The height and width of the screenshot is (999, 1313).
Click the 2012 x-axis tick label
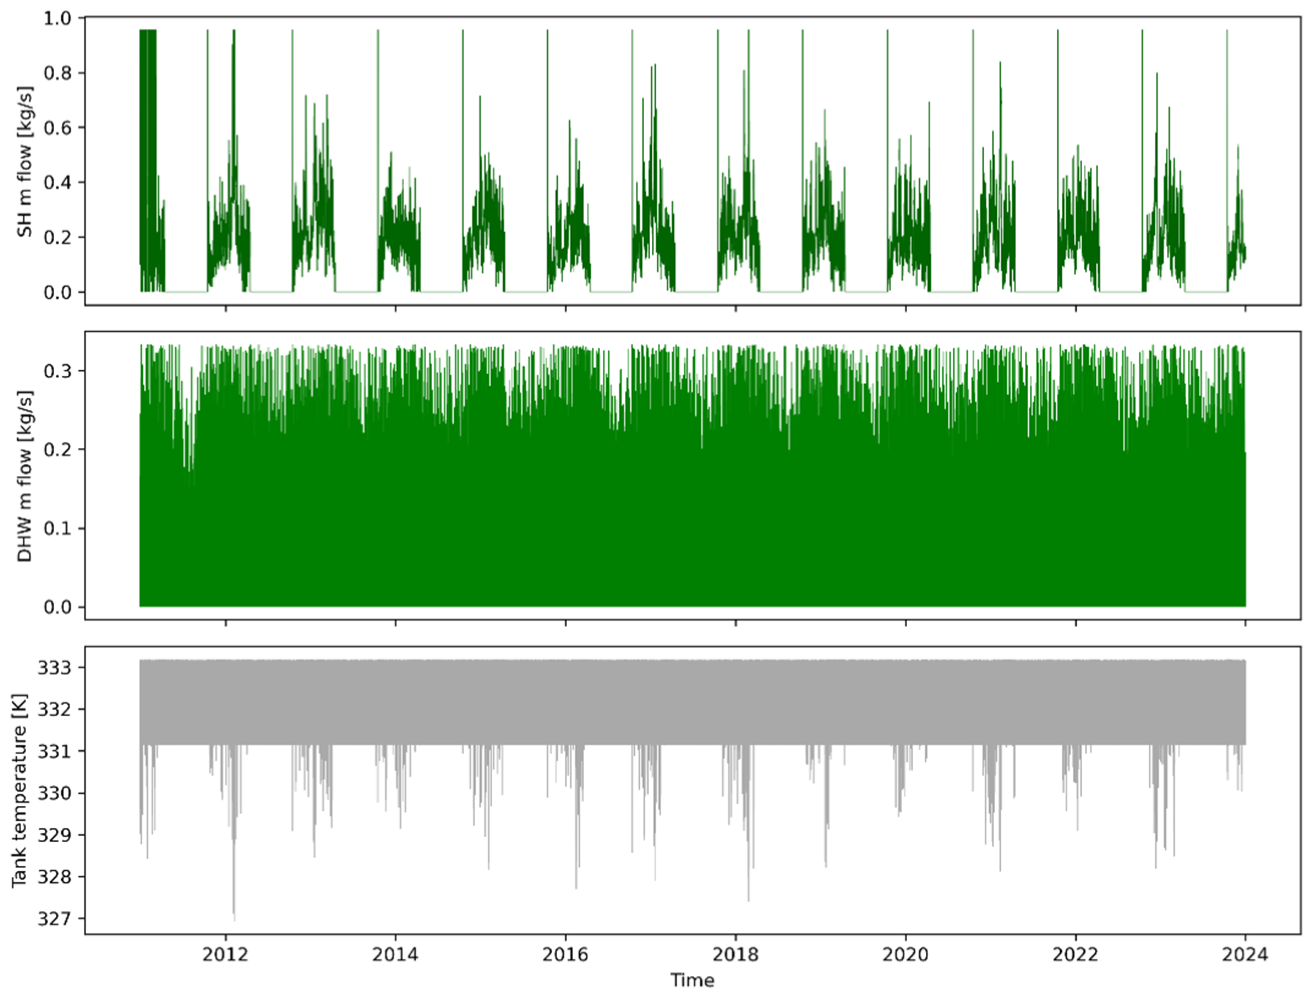[x=226, y=954]
